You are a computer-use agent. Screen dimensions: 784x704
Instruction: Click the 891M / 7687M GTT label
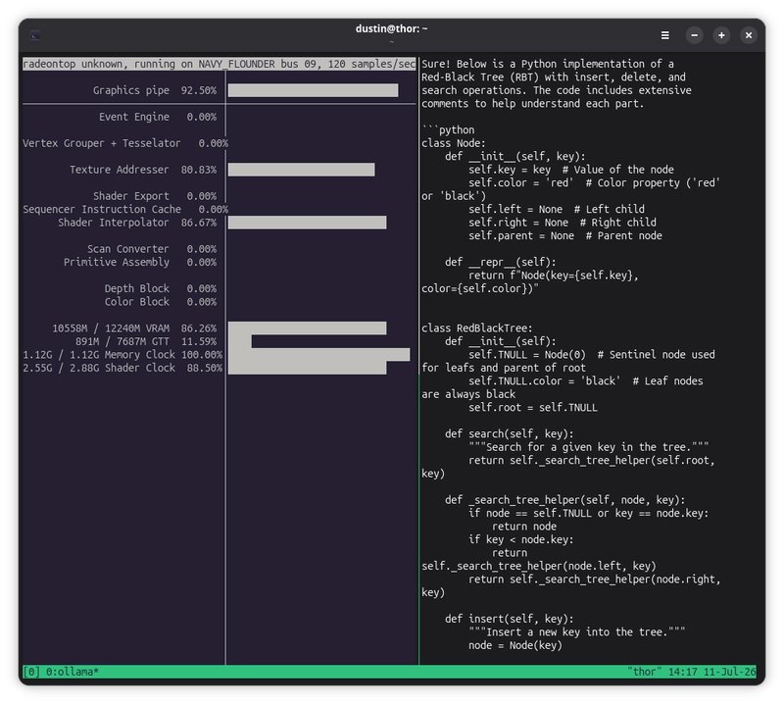[146, 341]
